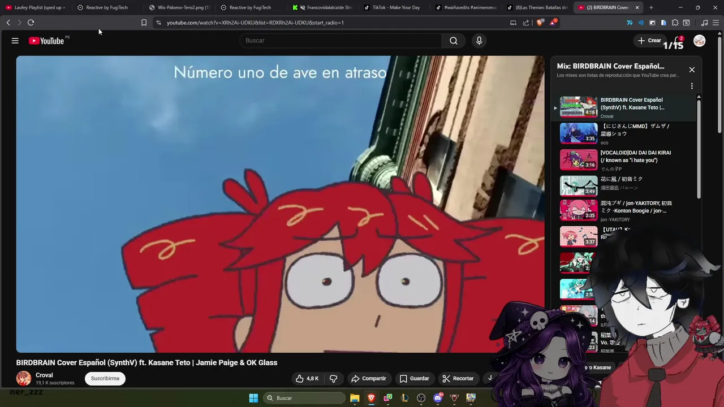Close the Mix playlist panel
Image resolution: width=724 pixels, height=407 pixels.
click(692, 70)
